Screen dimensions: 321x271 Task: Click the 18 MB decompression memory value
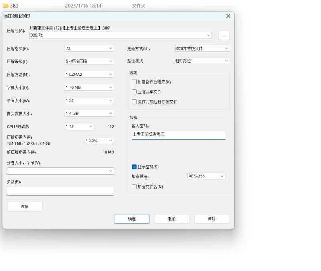[108, 152]
